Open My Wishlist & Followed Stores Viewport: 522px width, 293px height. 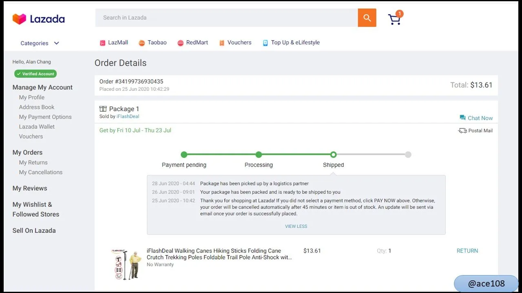36,209
